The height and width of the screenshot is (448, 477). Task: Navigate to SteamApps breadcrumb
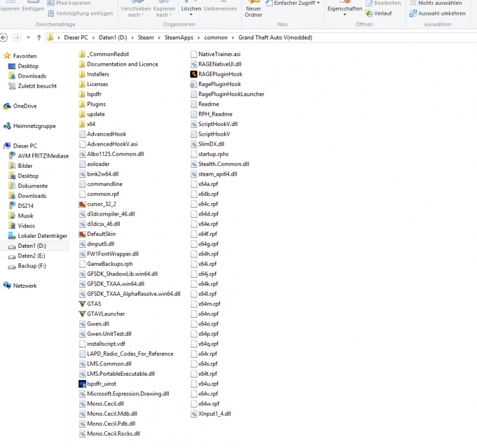click(x=179, y=38)
